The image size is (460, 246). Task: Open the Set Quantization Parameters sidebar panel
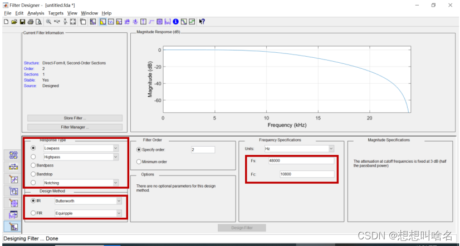click(x=13, y=179)
